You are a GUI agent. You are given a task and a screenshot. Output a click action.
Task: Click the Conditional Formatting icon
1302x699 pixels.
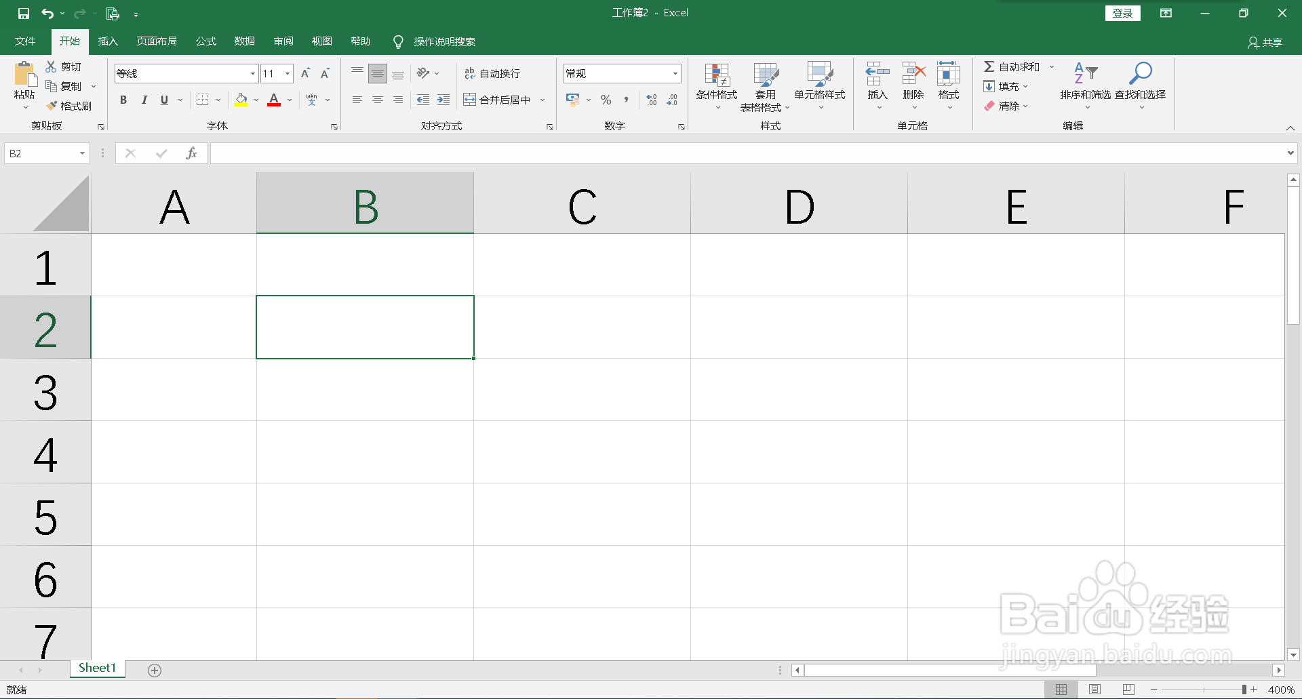717,75
